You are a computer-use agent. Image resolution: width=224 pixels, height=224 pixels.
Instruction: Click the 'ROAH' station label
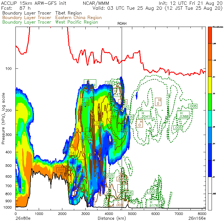coord(122,24)
